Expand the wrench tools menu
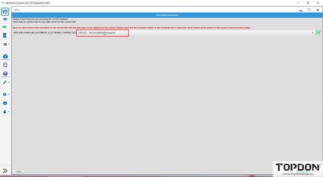Screen dimensions: 323x177 (x=5, y=83)
